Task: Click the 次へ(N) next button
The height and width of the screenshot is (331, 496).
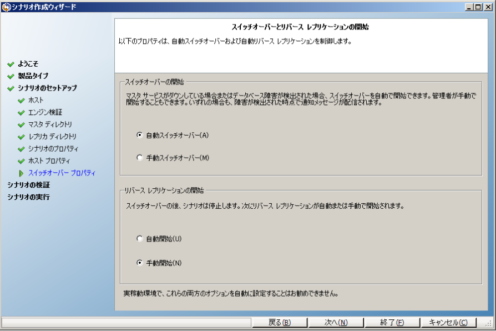Action: point(336,323)
